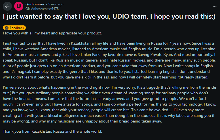Click the line 'I love you with all my heart'
Screen dimensions: 220x140
click(52, 33)
